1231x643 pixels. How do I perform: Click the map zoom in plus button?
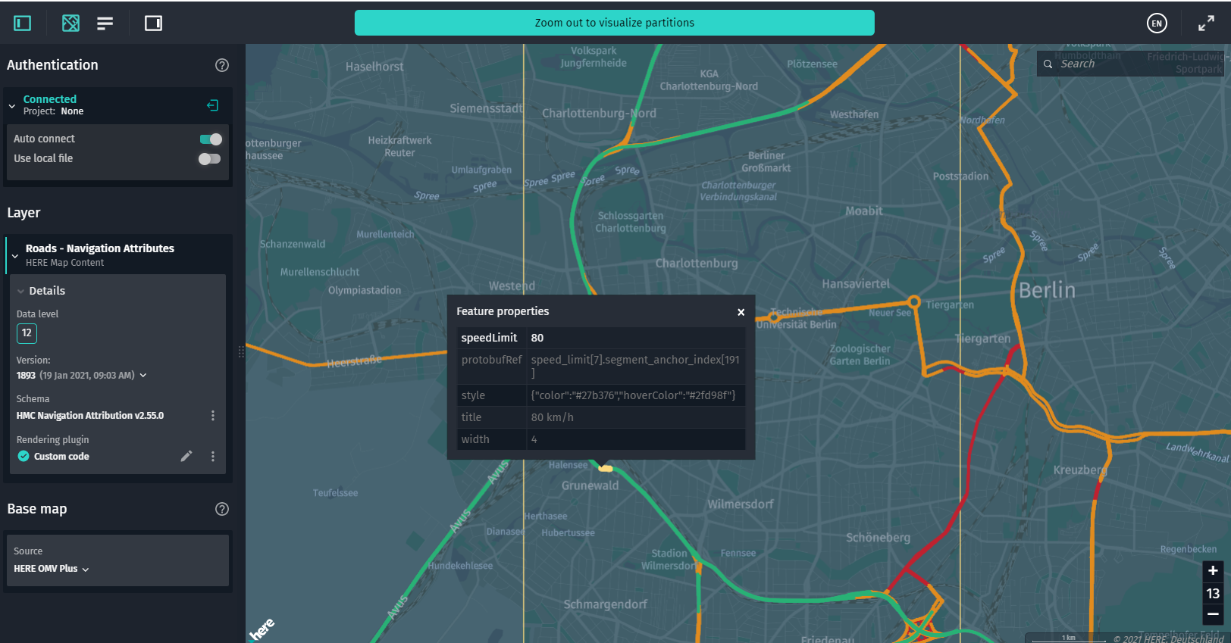pyautogui.click(x=1213, y=570)
